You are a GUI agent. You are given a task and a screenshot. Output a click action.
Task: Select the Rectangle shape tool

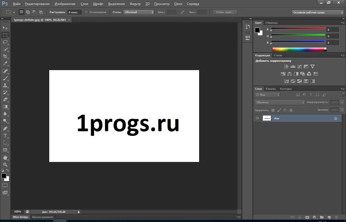click(5, 150)
